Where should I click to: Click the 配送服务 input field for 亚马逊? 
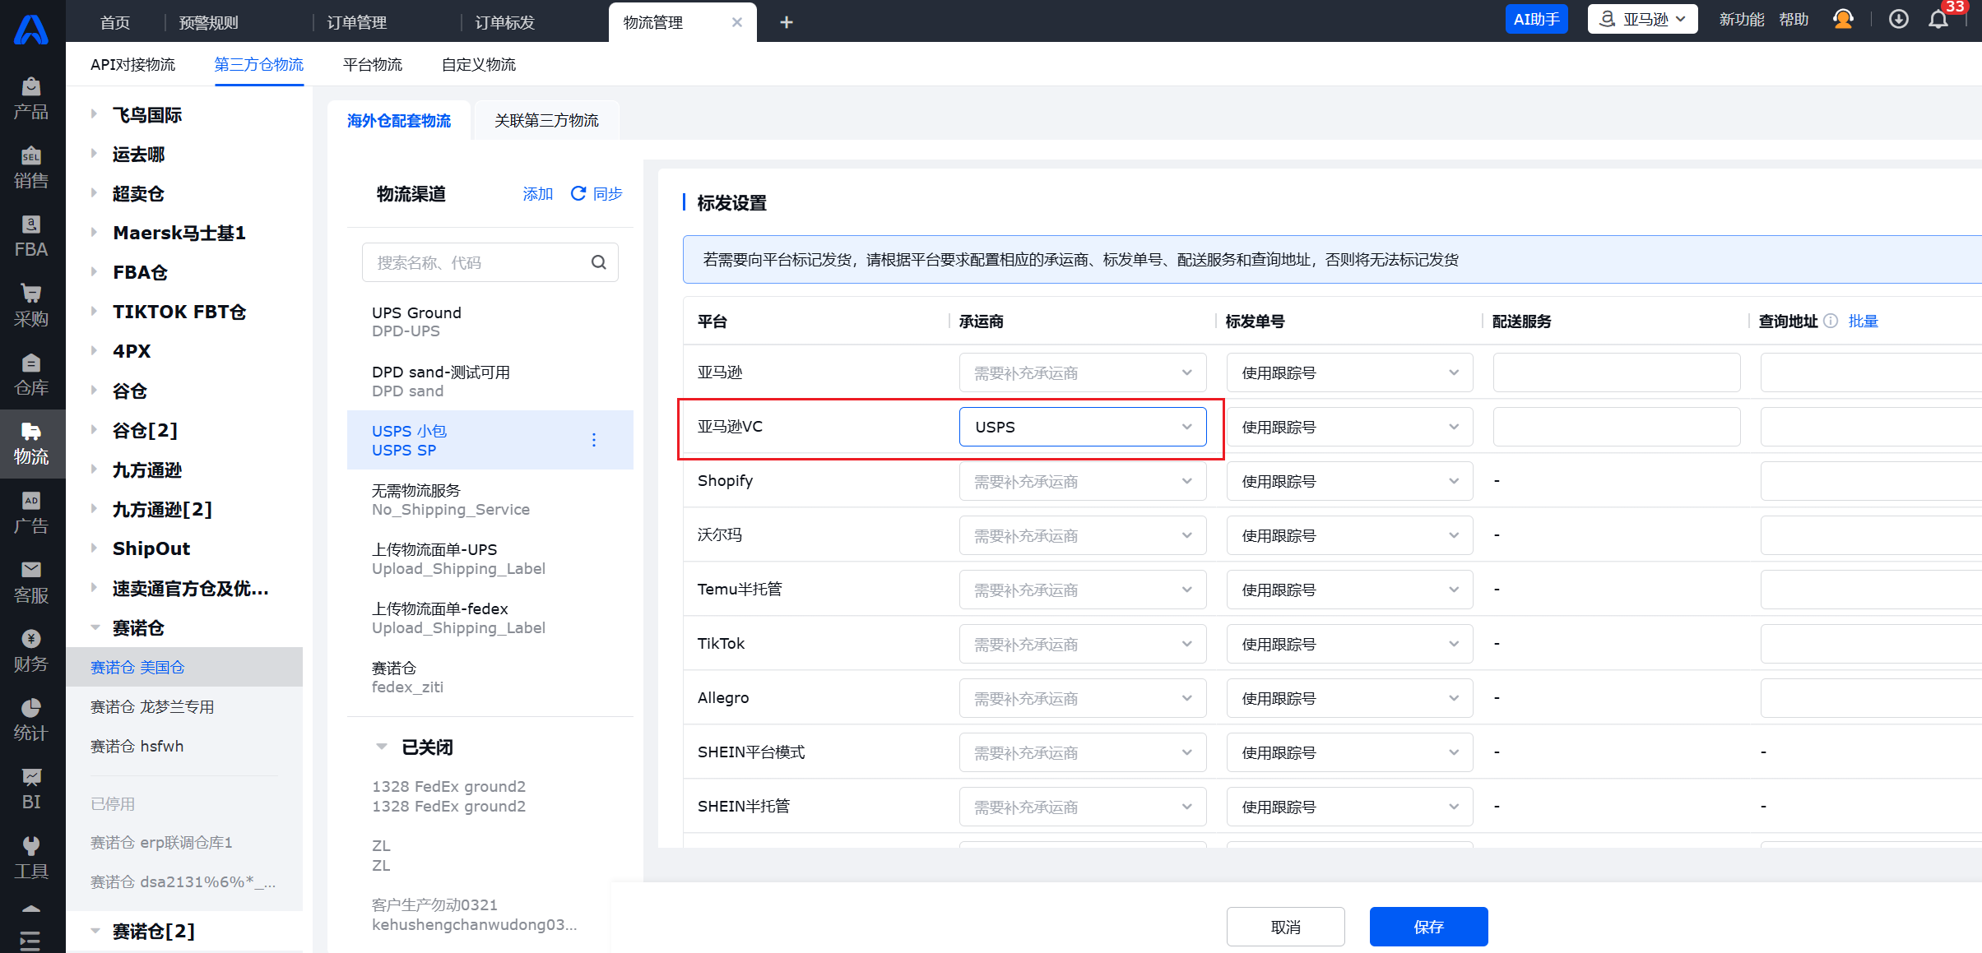1616,372
